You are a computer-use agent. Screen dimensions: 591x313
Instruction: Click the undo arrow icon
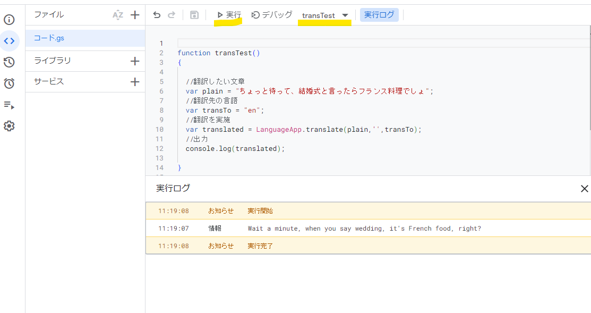pos(157,15)
